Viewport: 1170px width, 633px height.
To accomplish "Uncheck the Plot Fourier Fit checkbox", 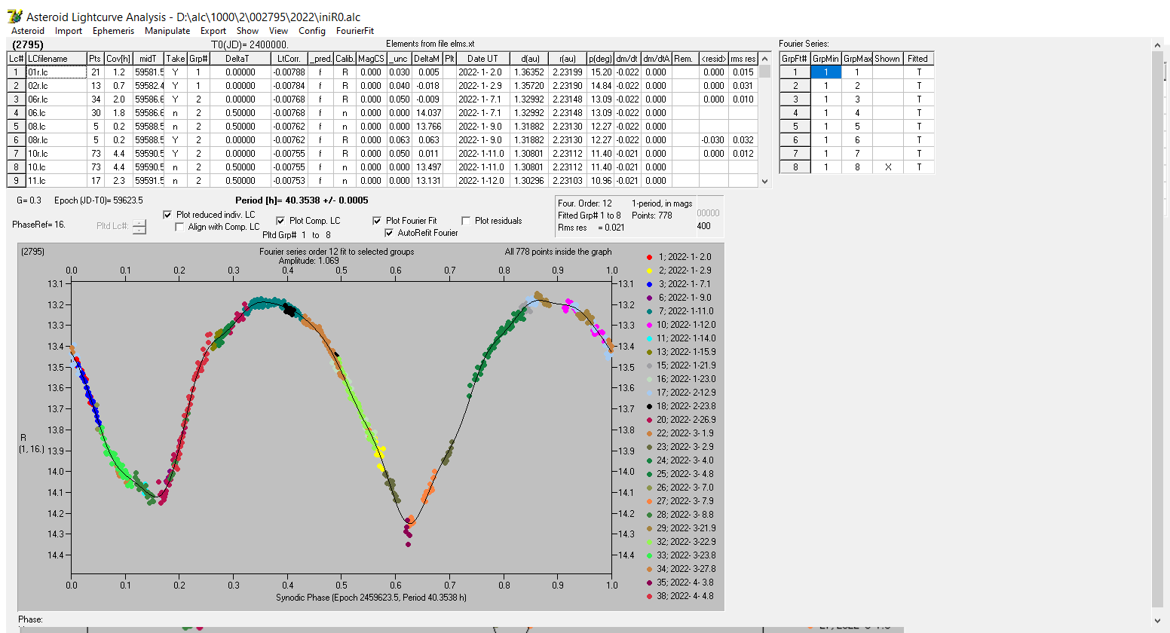I will (377, 221).
